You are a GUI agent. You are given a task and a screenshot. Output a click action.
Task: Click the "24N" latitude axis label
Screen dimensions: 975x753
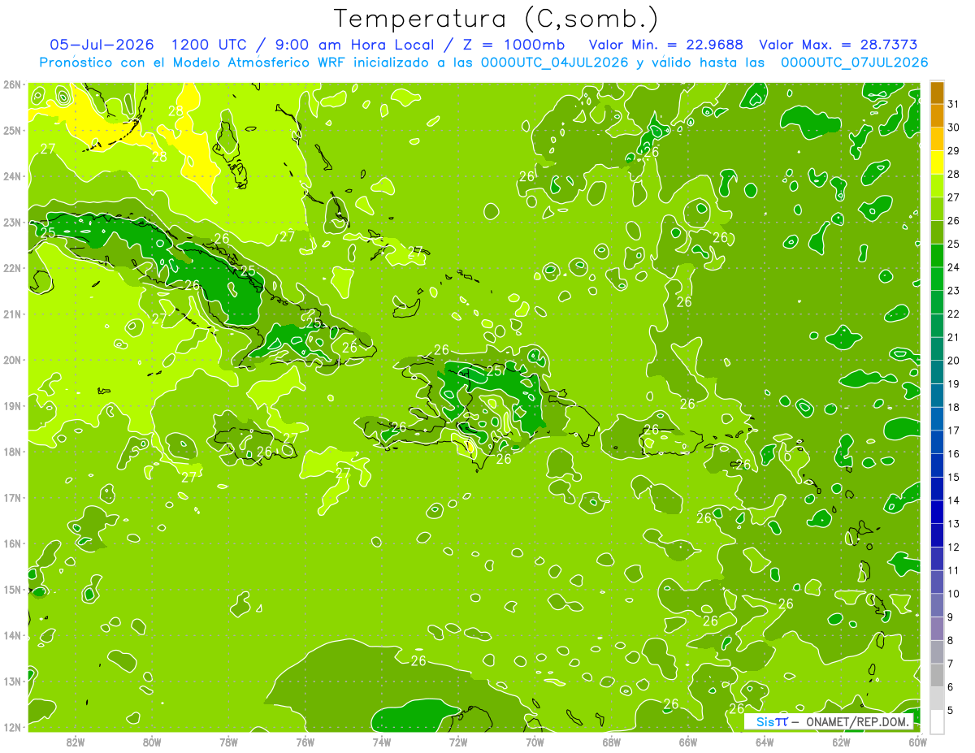[x=11, y=176]
